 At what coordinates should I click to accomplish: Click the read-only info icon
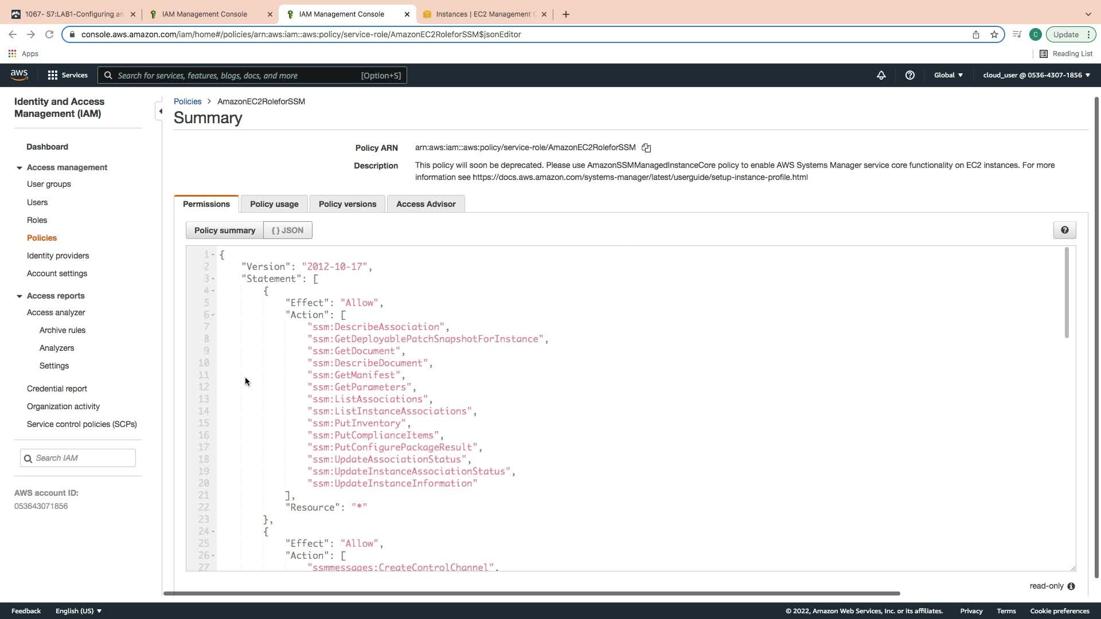click(x=1071, y=586)
